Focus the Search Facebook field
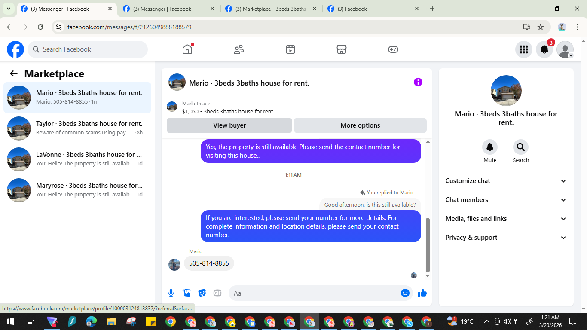The width and height of the screenshot is (587, 330). 88,49
